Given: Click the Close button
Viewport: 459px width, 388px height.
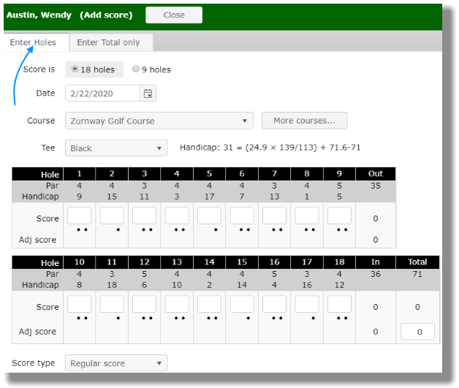Looking at the screenshot, I should pyautogui.click(x=174, y=15).
